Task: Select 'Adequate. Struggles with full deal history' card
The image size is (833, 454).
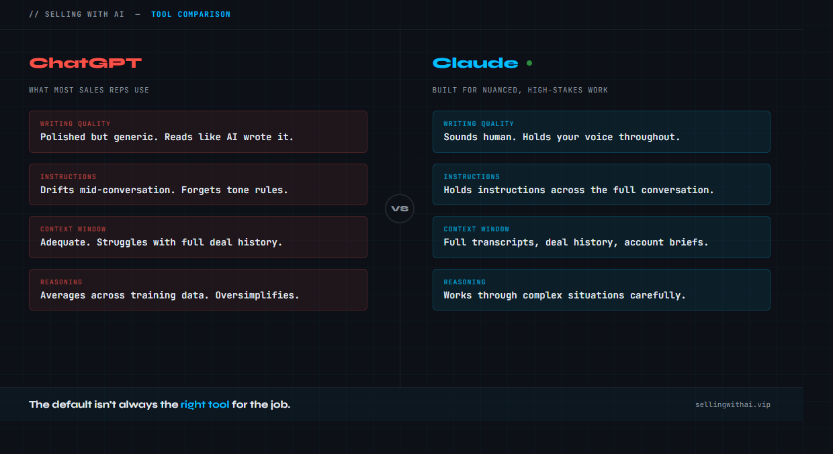Action: (198, 237)
